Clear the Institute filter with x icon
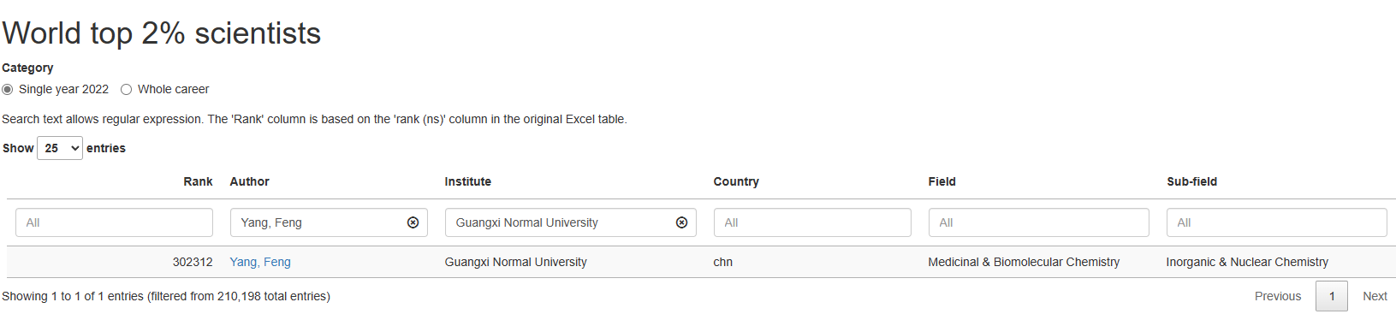This screenshot has height=314, width=1396. [681, 222]
